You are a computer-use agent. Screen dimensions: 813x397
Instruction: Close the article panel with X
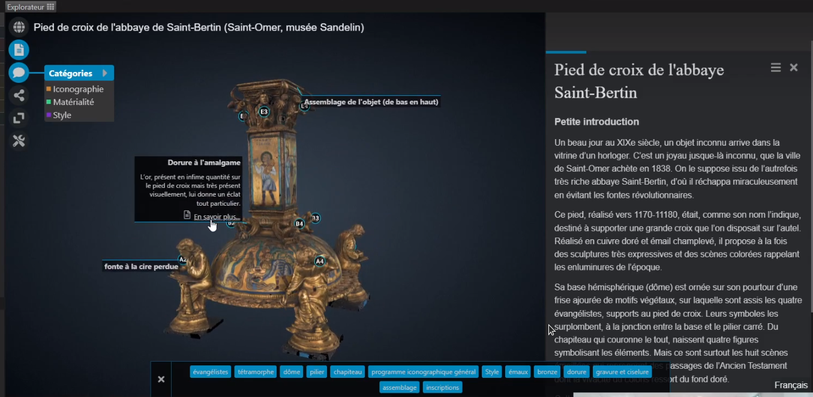tap(794, 68)
